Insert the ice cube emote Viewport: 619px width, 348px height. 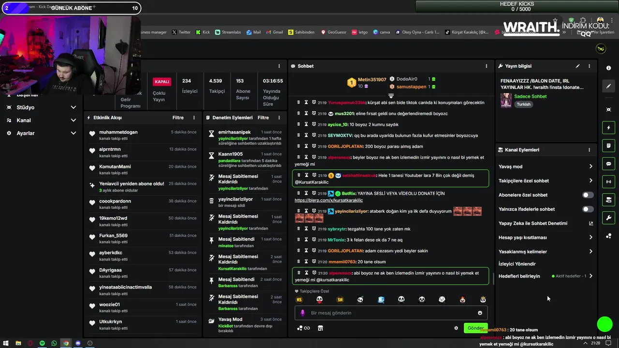point(381,300)
